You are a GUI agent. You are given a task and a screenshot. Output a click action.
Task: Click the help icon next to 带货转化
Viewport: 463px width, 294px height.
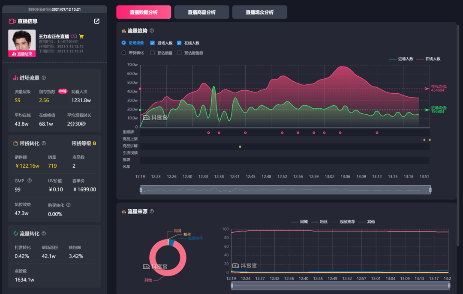44,143
